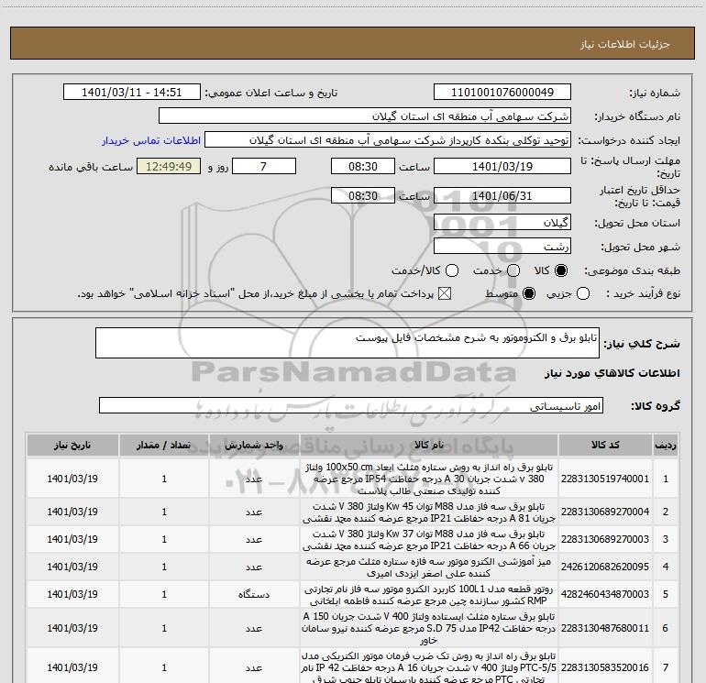This screenshot has width=706, height=683.
Task: Click the کد کالا column header
Action: pyautogui.click(x=605, y=445)
